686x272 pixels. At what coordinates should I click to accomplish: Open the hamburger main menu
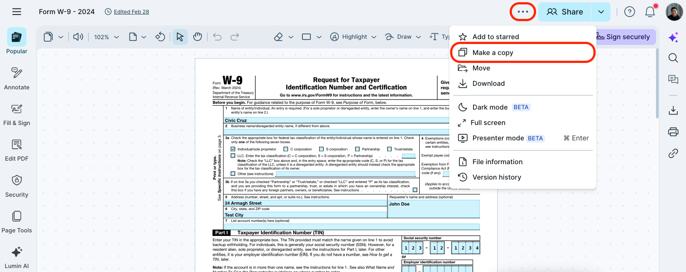pyautogui.click(x=17, y=12)
